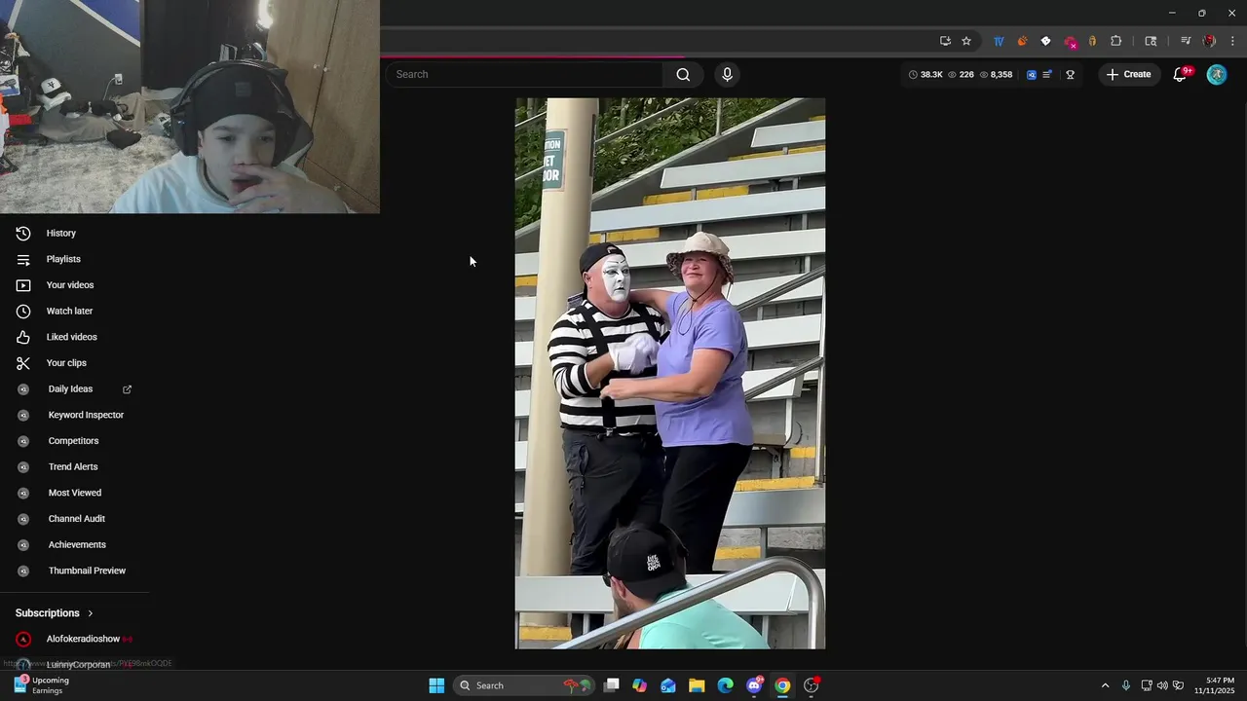Viewport: 1247px width, 701px height.
Task: Open the vidIQ list icon with blue dot
Action: point(1047,74)
